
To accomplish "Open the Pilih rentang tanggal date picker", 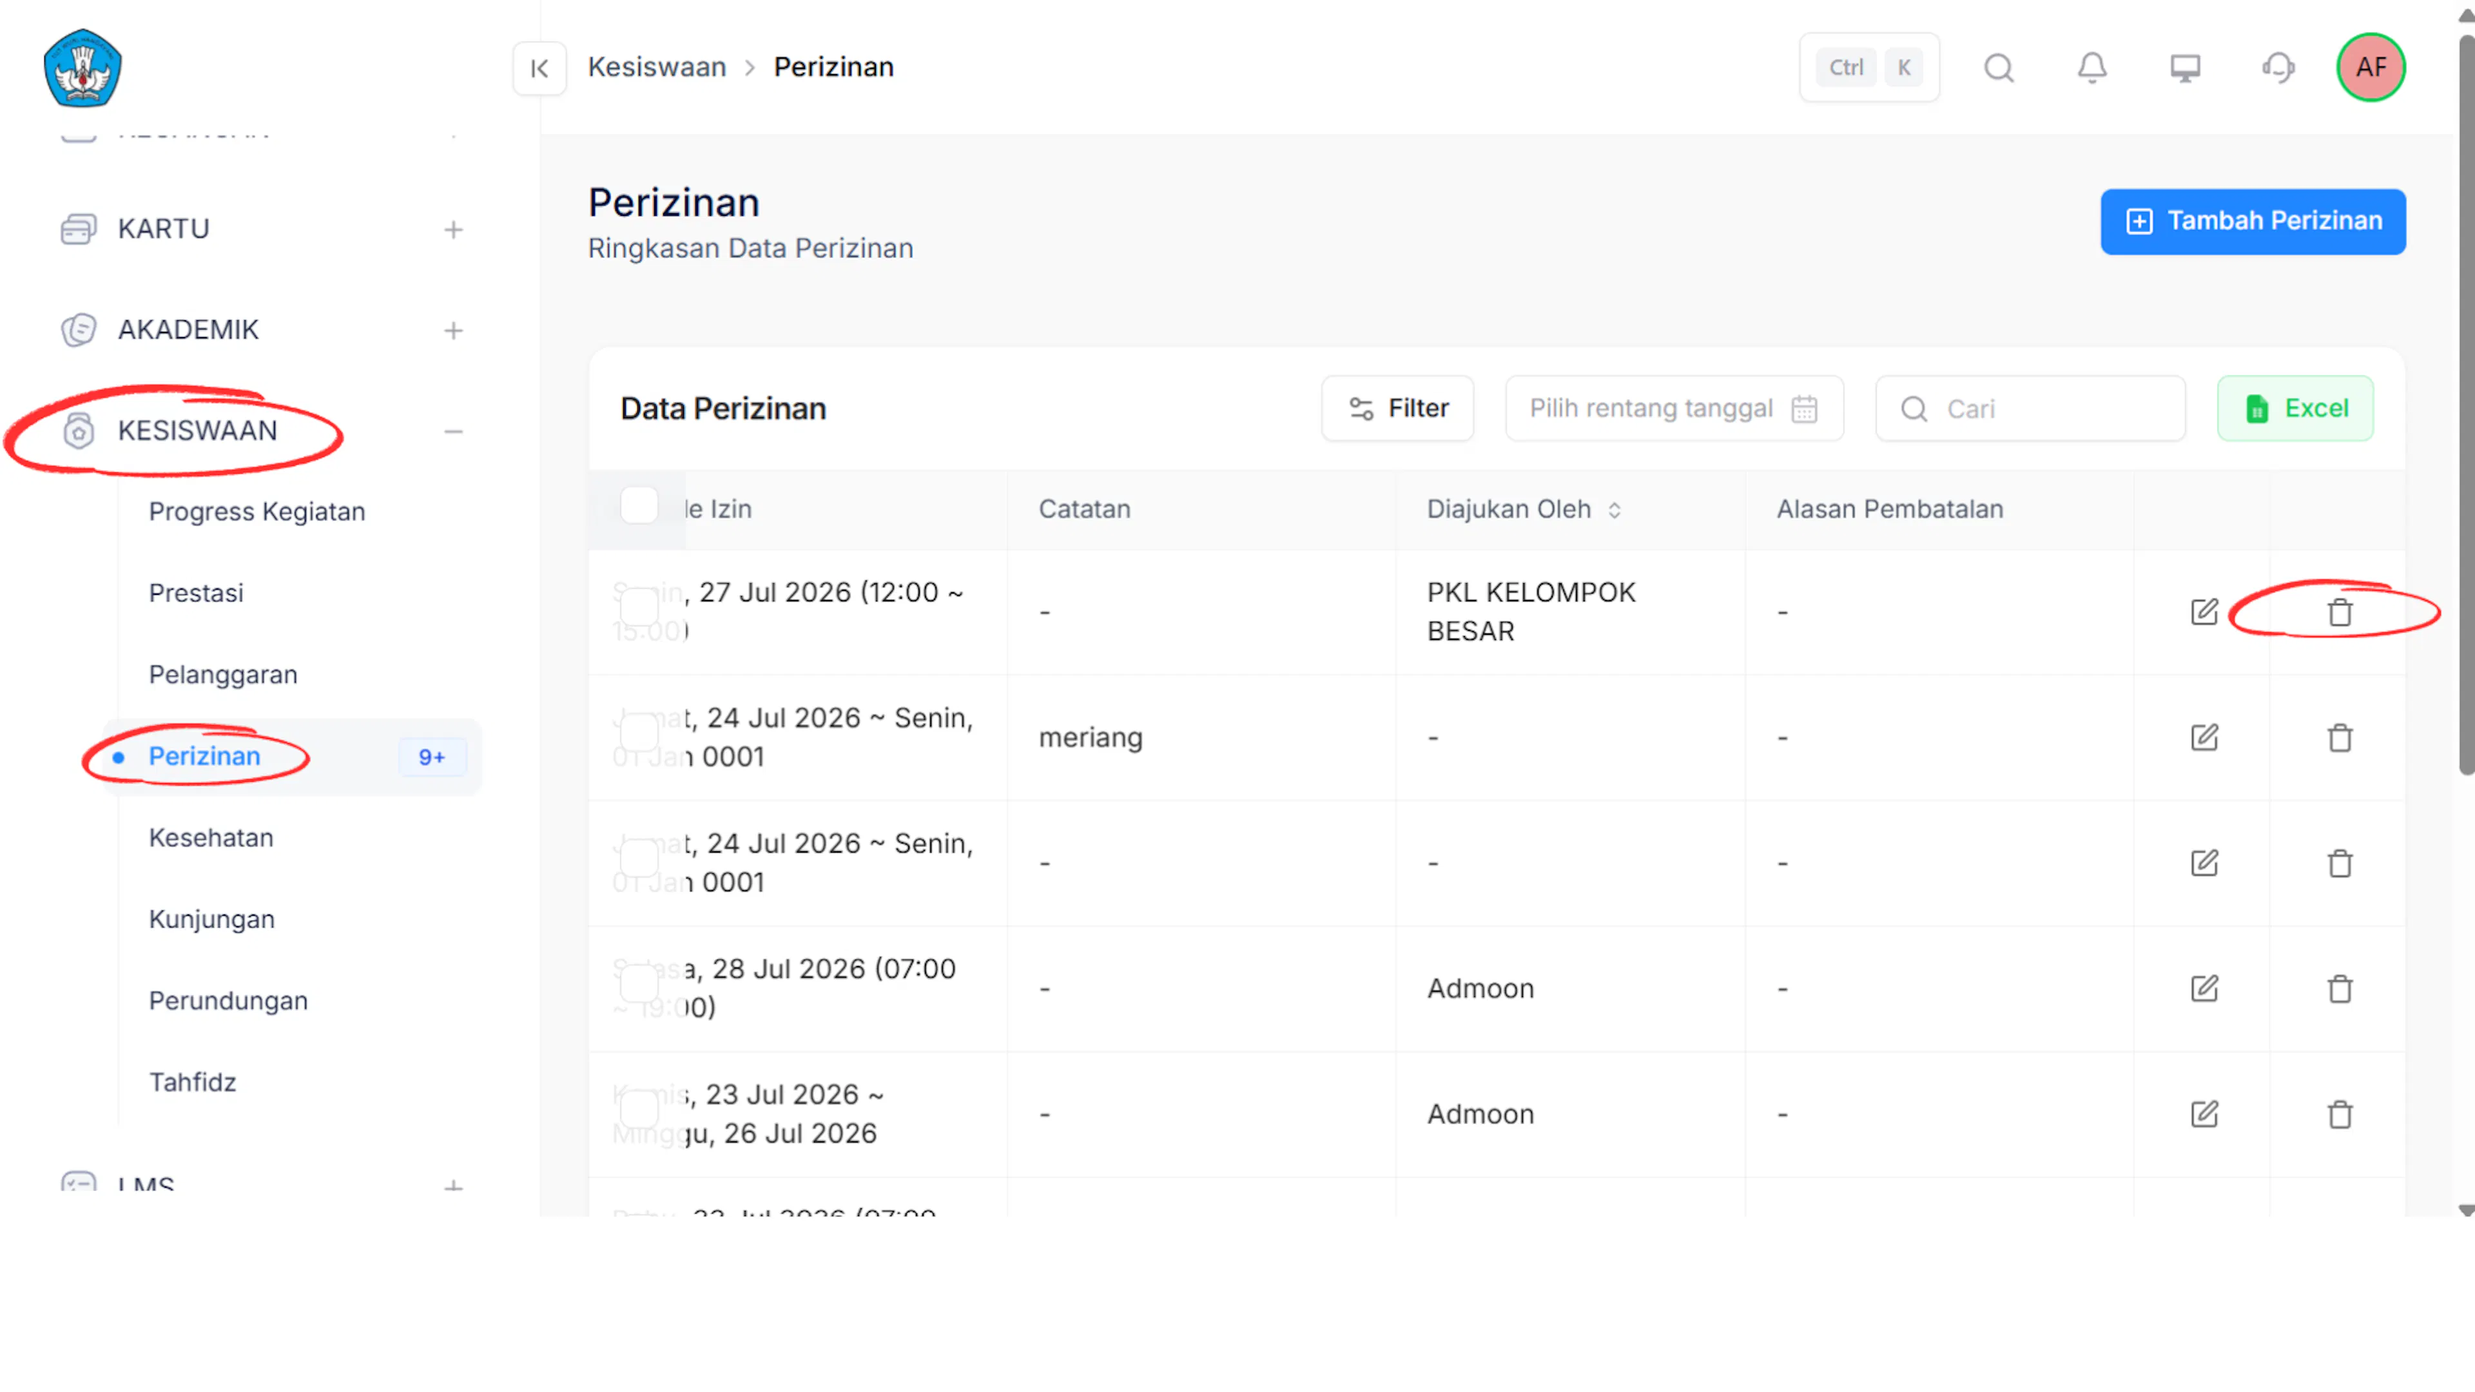I will [x=1674, y=409].
